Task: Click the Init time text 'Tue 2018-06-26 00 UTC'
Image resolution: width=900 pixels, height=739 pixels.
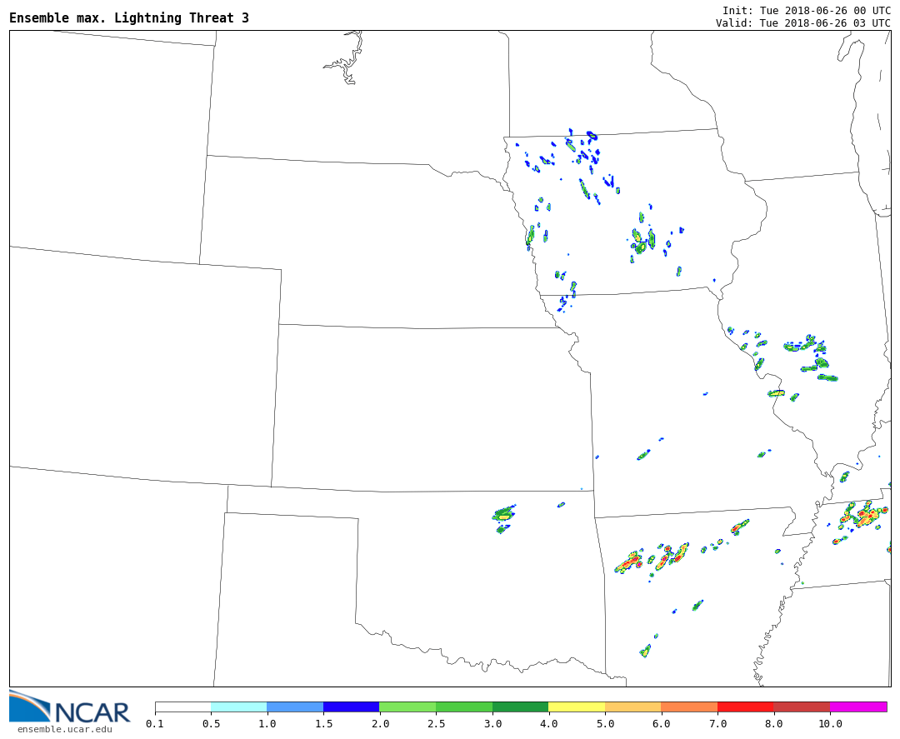Action: tap(825, 11)
